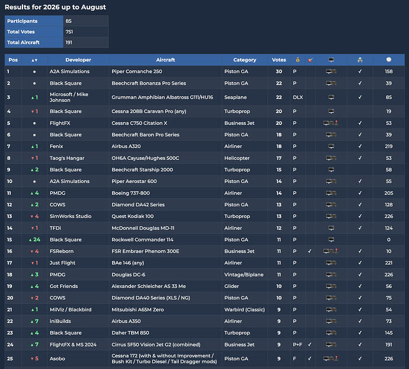Click the target checkmark in Asobo Cessna 172 row
The image size is (409, 369).
click(309, 358)
